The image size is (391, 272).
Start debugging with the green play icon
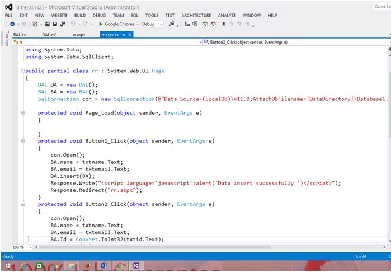101,24
